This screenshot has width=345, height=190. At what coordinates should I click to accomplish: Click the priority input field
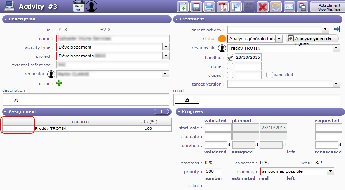click(x=213, y=171)
